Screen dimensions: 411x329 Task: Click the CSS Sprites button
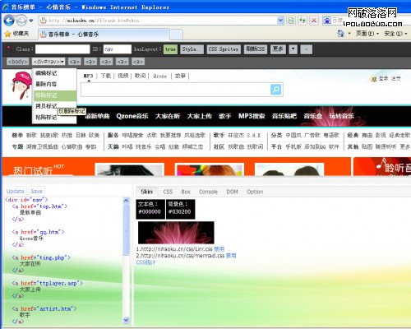click(224, 49)
